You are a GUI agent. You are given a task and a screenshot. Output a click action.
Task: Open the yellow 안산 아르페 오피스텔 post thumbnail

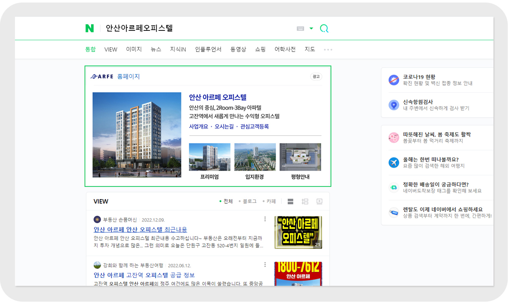298,232
